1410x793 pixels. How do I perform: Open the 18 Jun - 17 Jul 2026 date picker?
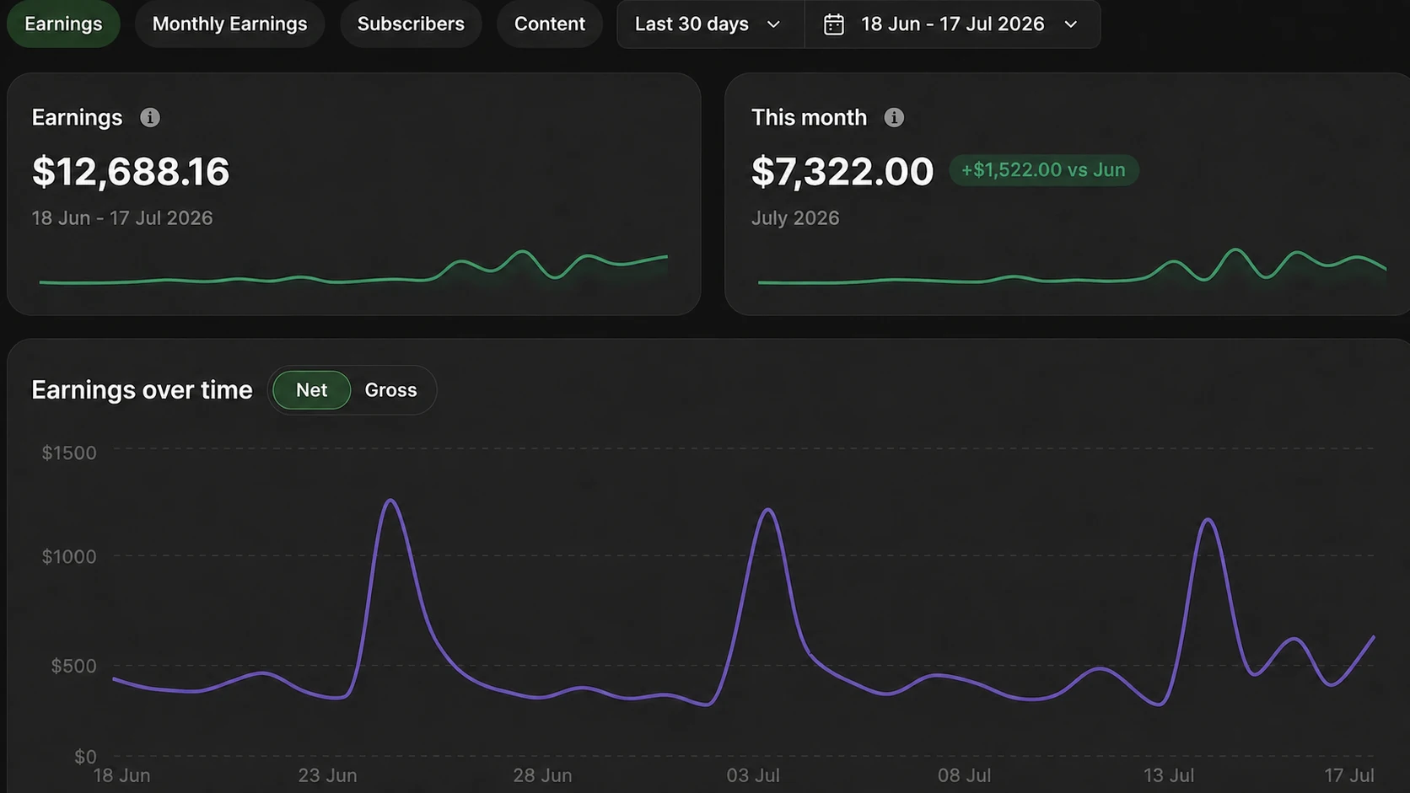coord(952,24)
